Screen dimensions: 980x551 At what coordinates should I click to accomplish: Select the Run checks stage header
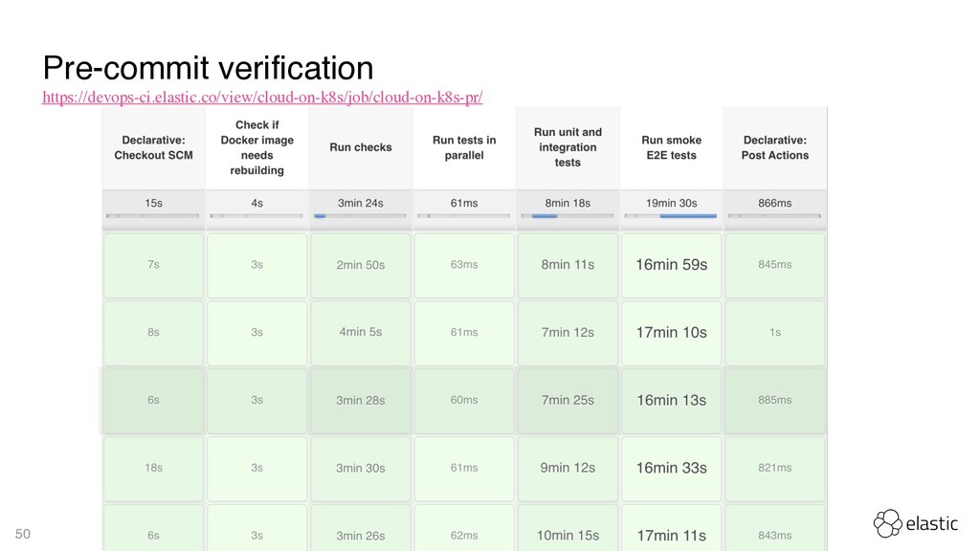click(361, 148)
